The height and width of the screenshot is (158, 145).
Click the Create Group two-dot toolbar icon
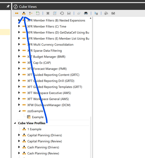click(17, 13)
